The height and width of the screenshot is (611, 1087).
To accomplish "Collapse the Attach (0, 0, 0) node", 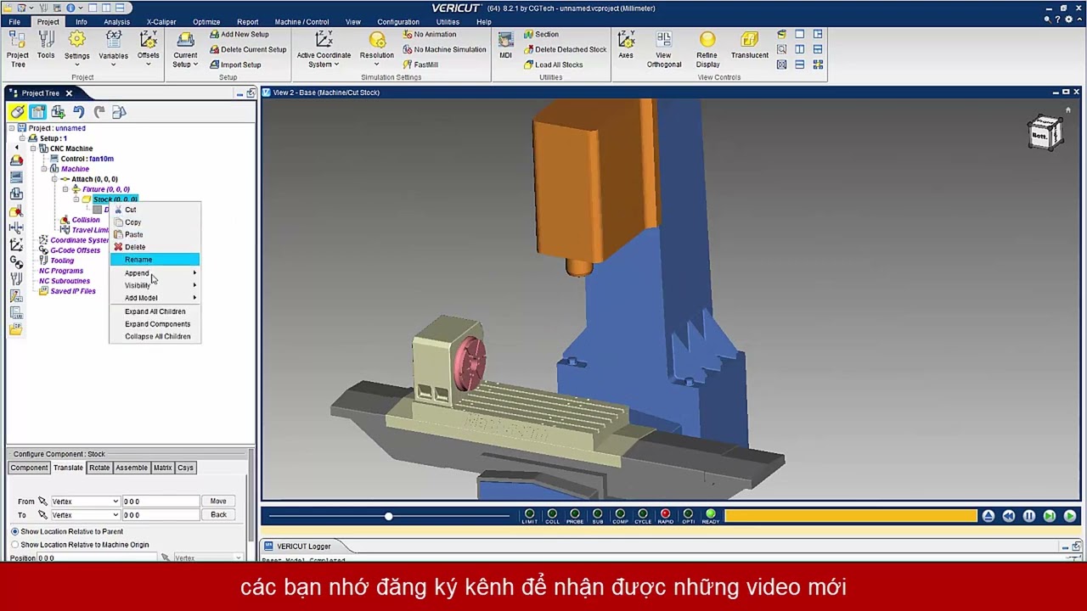I will tap(54, 179).
